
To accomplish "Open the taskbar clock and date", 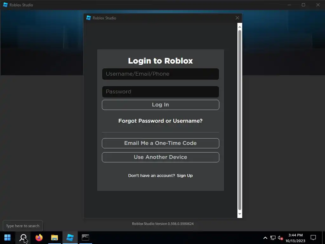I will pyautogui.click(x=295, y=238).
